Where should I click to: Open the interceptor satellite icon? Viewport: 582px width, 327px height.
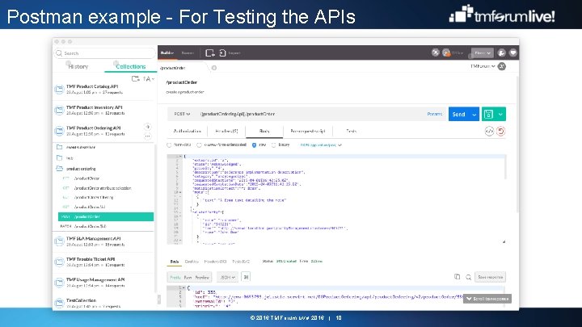point(436,52)
